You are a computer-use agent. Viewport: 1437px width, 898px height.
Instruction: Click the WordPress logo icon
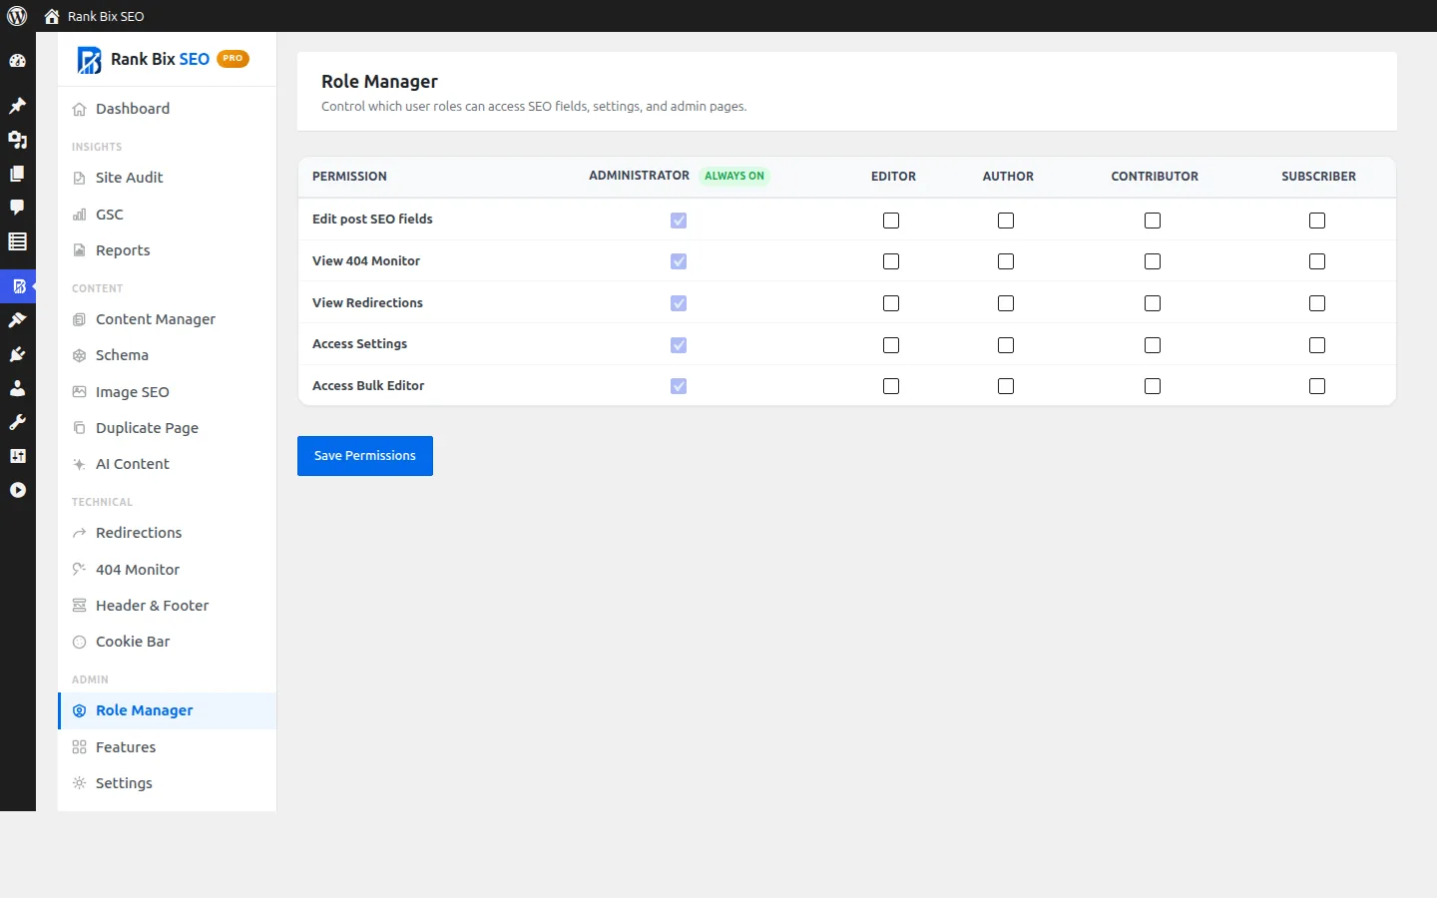(x=17, y=16)
